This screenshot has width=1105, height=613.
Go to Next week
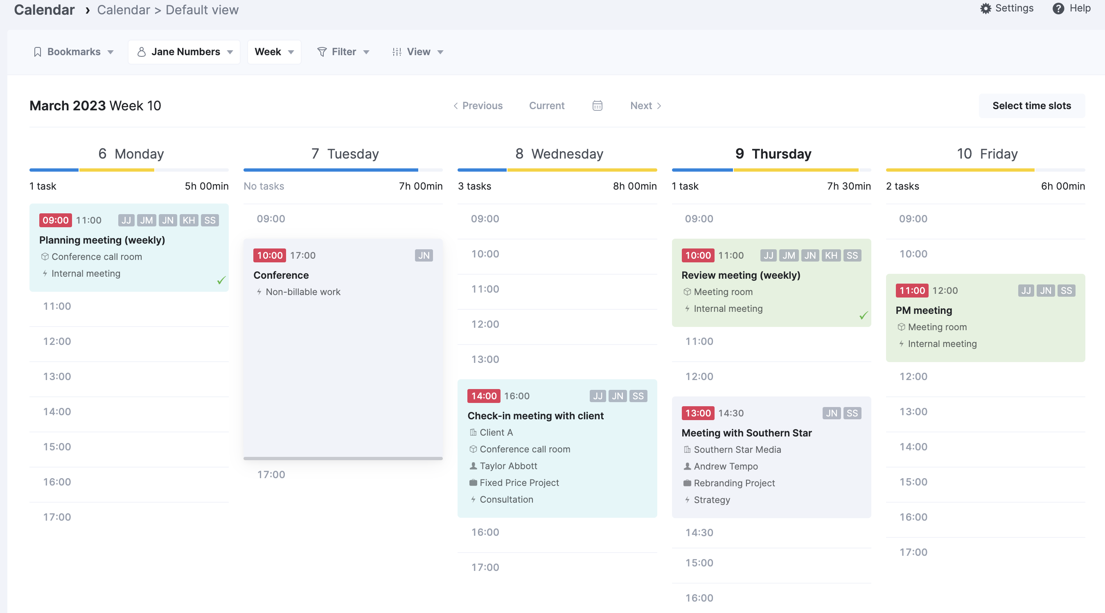point(641,105)
